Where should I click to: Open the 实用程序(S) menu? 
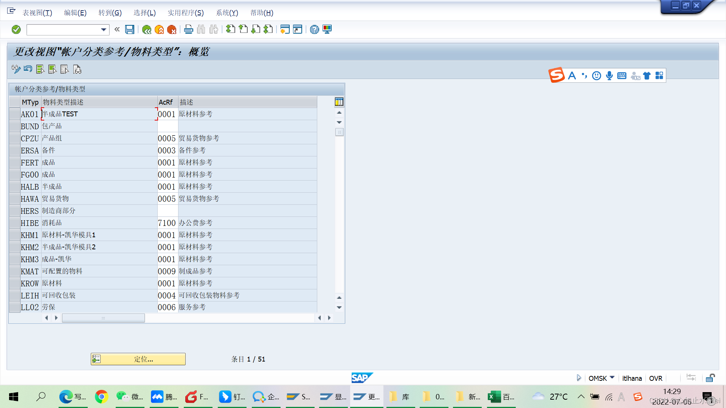[185, 13]
